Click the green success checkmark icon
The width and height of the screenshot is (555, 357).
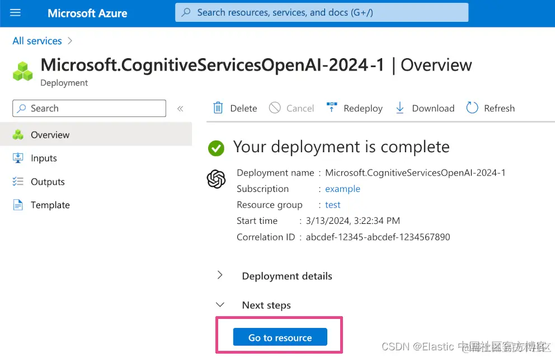[216, 148]
